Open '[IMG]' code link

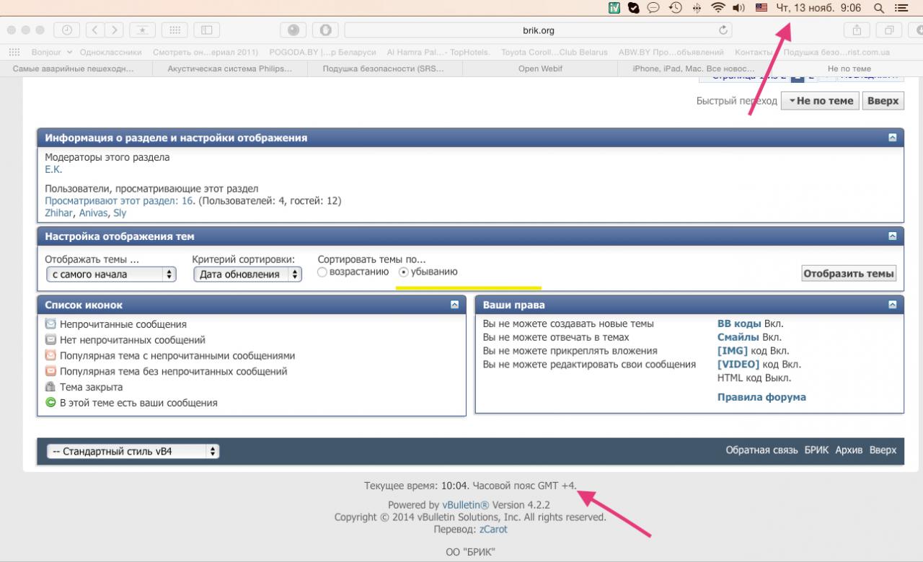point(733,351)
